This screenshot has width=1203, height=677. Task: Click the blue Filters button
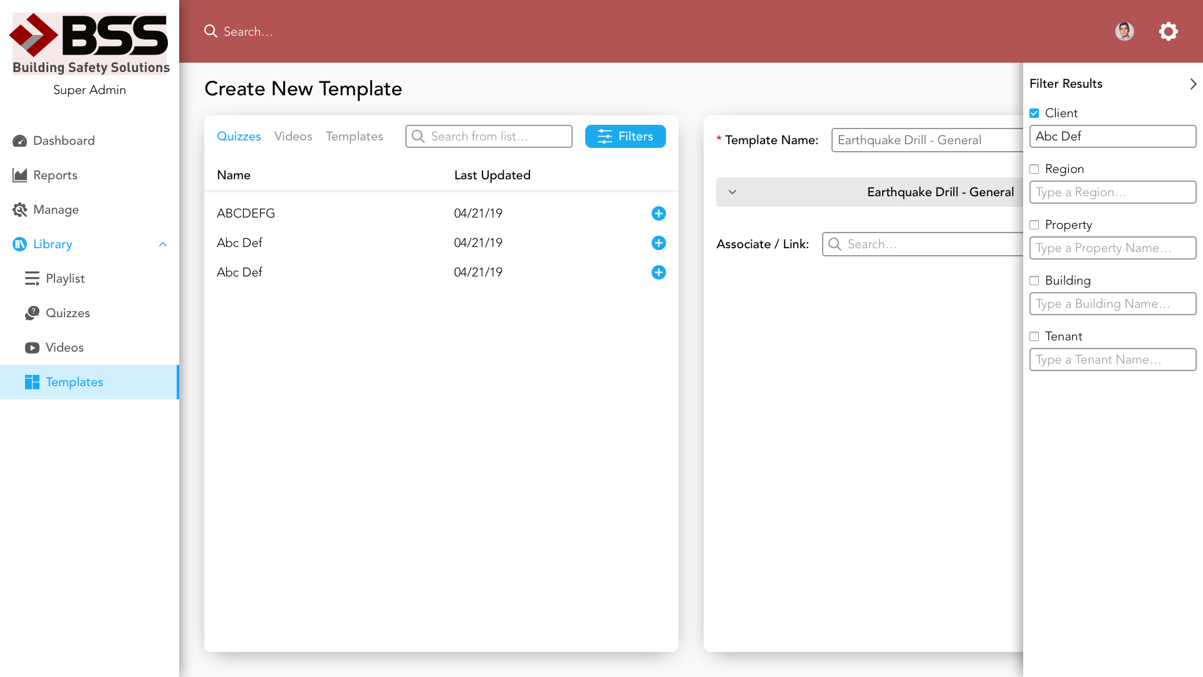click(625, 137)
